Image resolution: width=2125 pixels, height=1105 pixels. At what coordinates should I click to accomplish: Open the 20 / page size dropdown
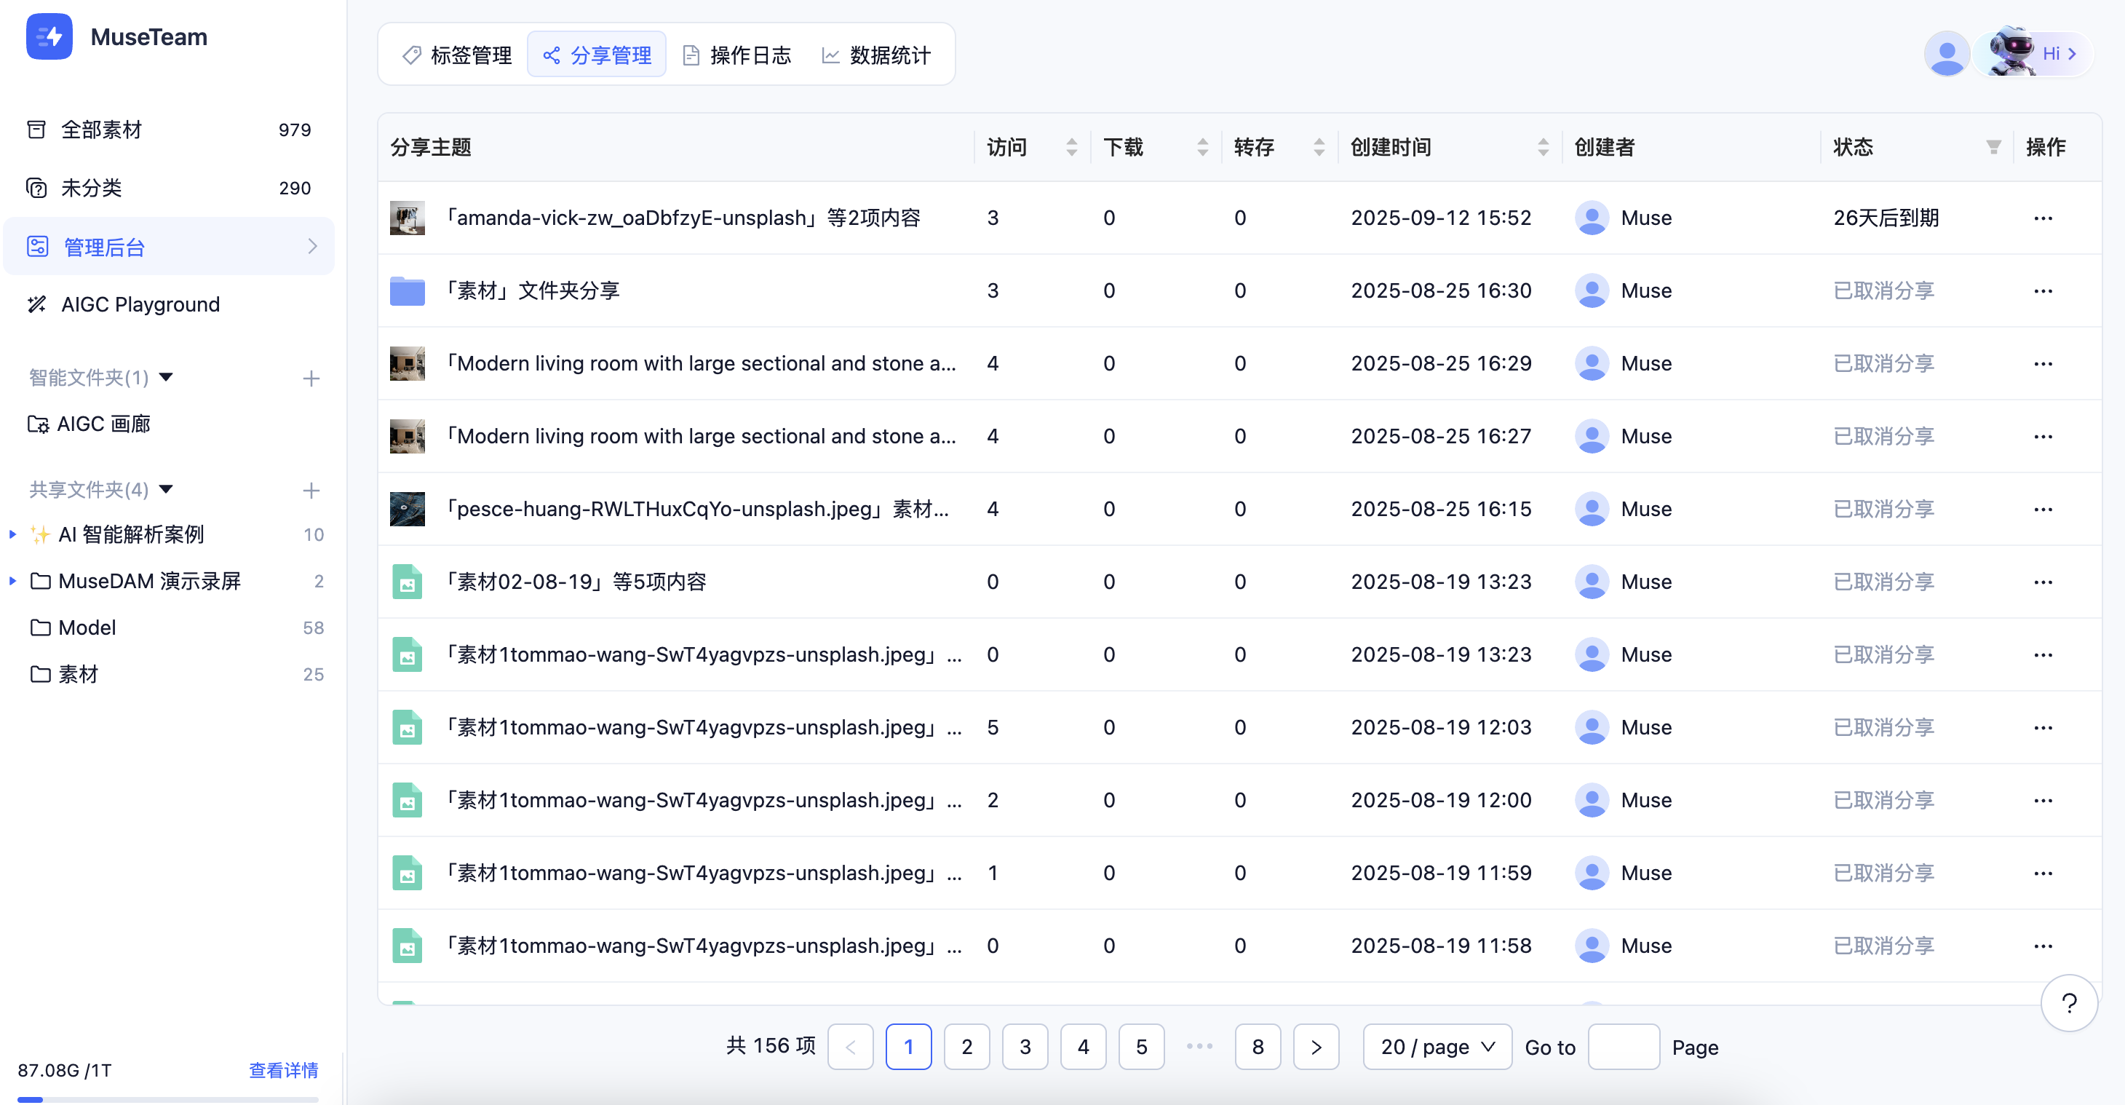tap(1436, 1047)
